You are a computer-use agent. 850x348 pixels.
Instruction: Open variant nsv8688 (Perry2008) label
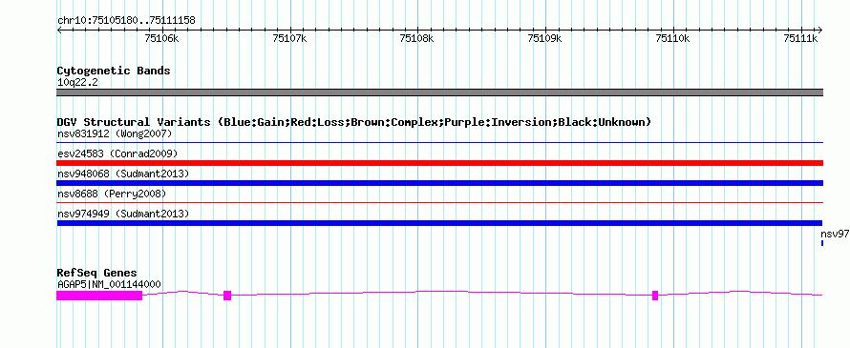pyautogui.click(x=111, y=194)
